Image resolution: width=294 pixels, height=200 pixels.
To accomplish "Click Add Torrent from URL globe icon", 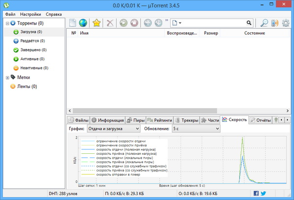I will coord(83,23).
